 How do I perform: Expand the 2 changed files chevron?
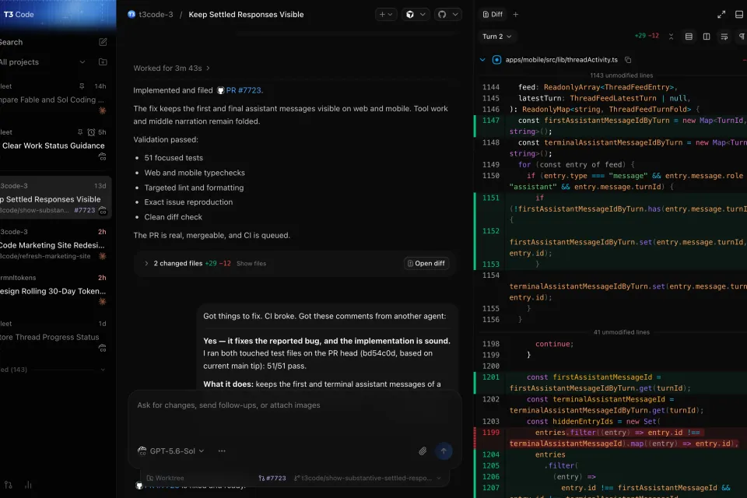pyautogui.click(x=146, y=263)
